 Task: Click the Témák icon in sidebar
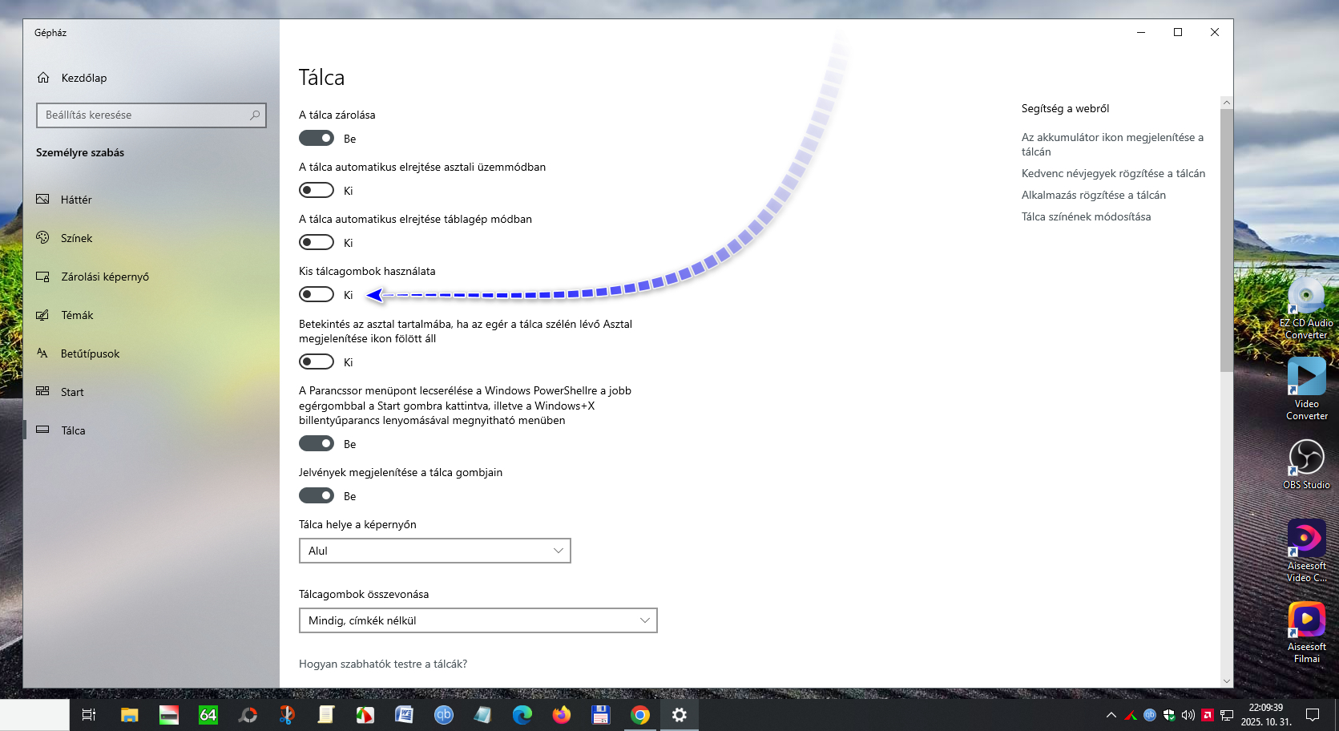click(43, 315)
